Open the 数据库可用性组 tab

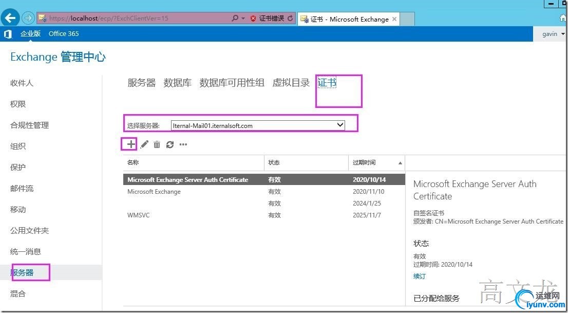pyautogui.click(x=232, y=83)
